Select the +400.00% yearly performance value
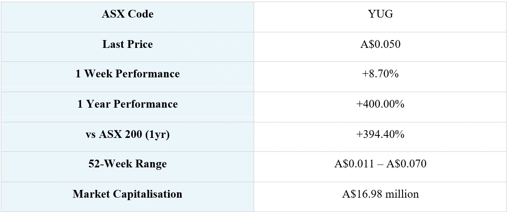 coord(380,104)
